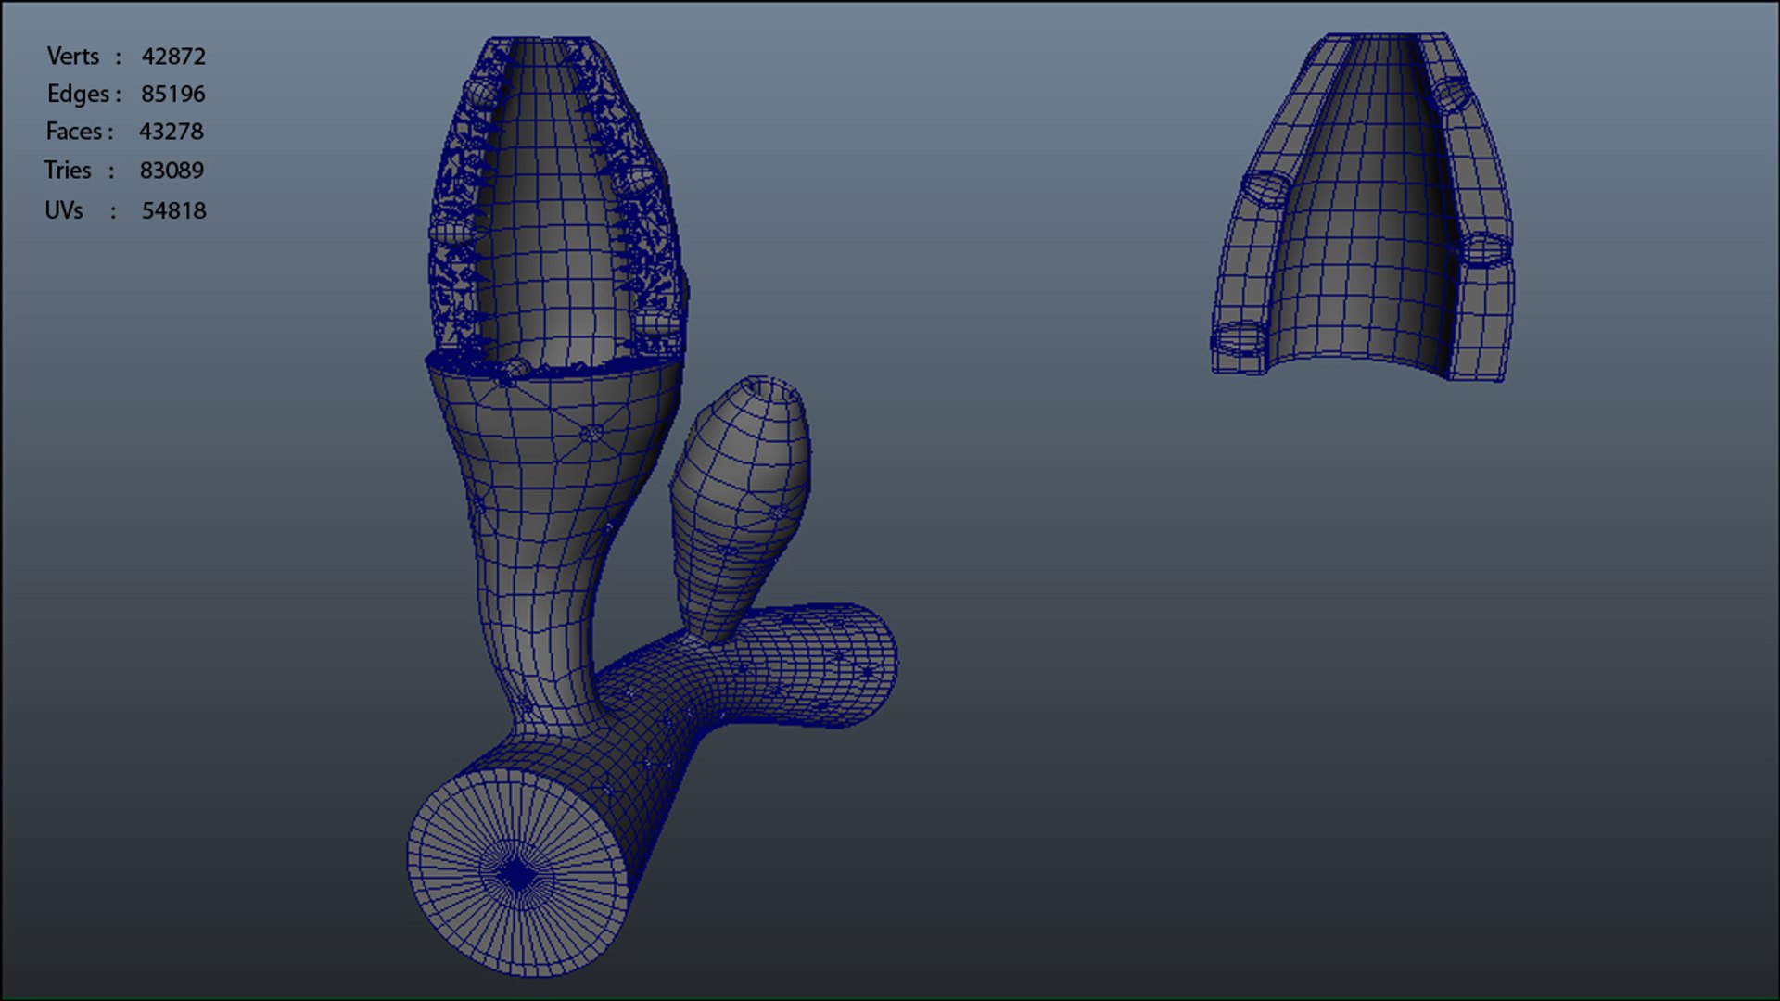Click the Tries count value 83089
The image size is (1780, 1001).
click(172, 171)
